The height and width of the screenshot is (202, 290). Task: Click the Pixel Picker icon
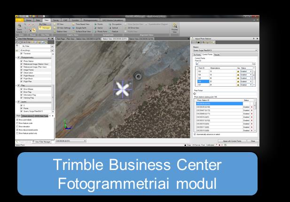point(195,94)
